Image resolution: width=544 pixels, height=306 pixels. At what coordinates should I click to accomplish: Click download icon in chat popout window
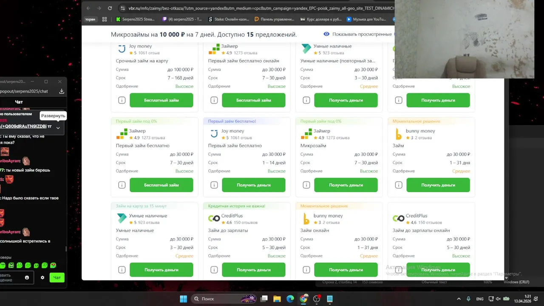62,91
